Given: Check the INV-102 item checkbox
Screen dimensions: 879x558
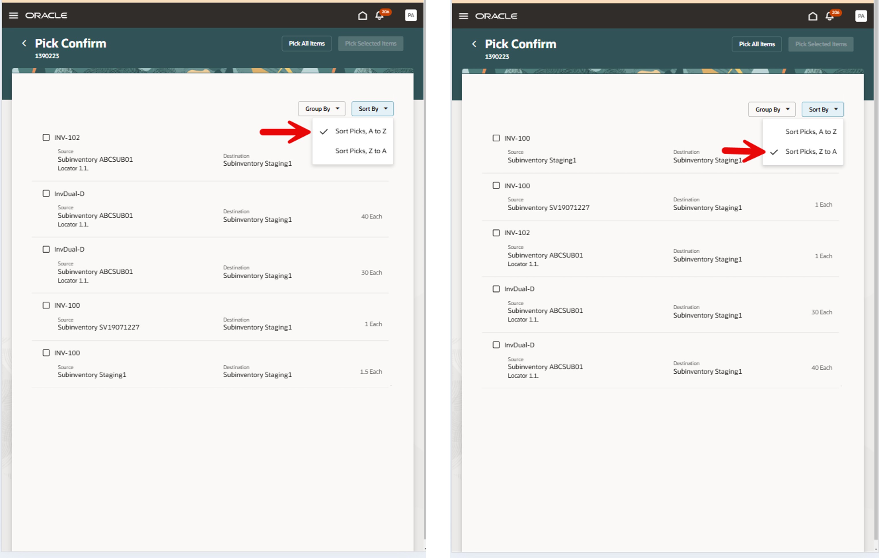Looking at the screenshot, I should pyautogui.click(x=46, y=137).
